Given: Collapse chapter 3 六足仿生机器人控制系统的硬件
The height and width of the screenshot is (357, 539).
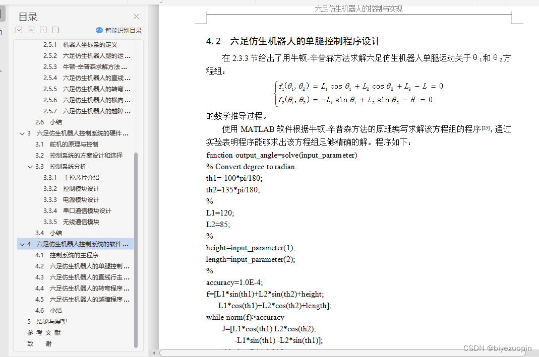Looking at the screenshot, I should [x=22, y=133].
